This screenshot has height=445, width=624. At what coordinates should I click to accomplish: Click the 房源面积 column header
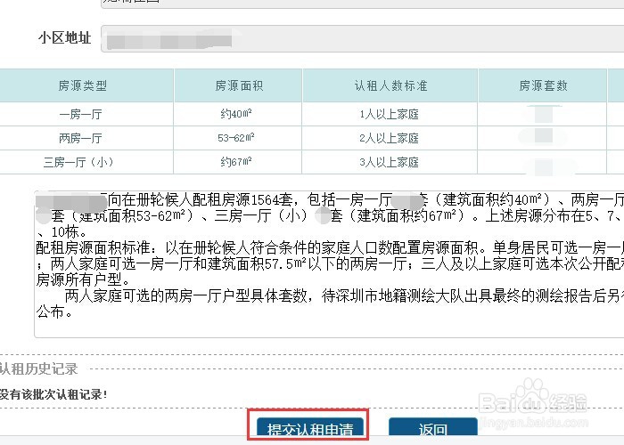click(238, 85)
